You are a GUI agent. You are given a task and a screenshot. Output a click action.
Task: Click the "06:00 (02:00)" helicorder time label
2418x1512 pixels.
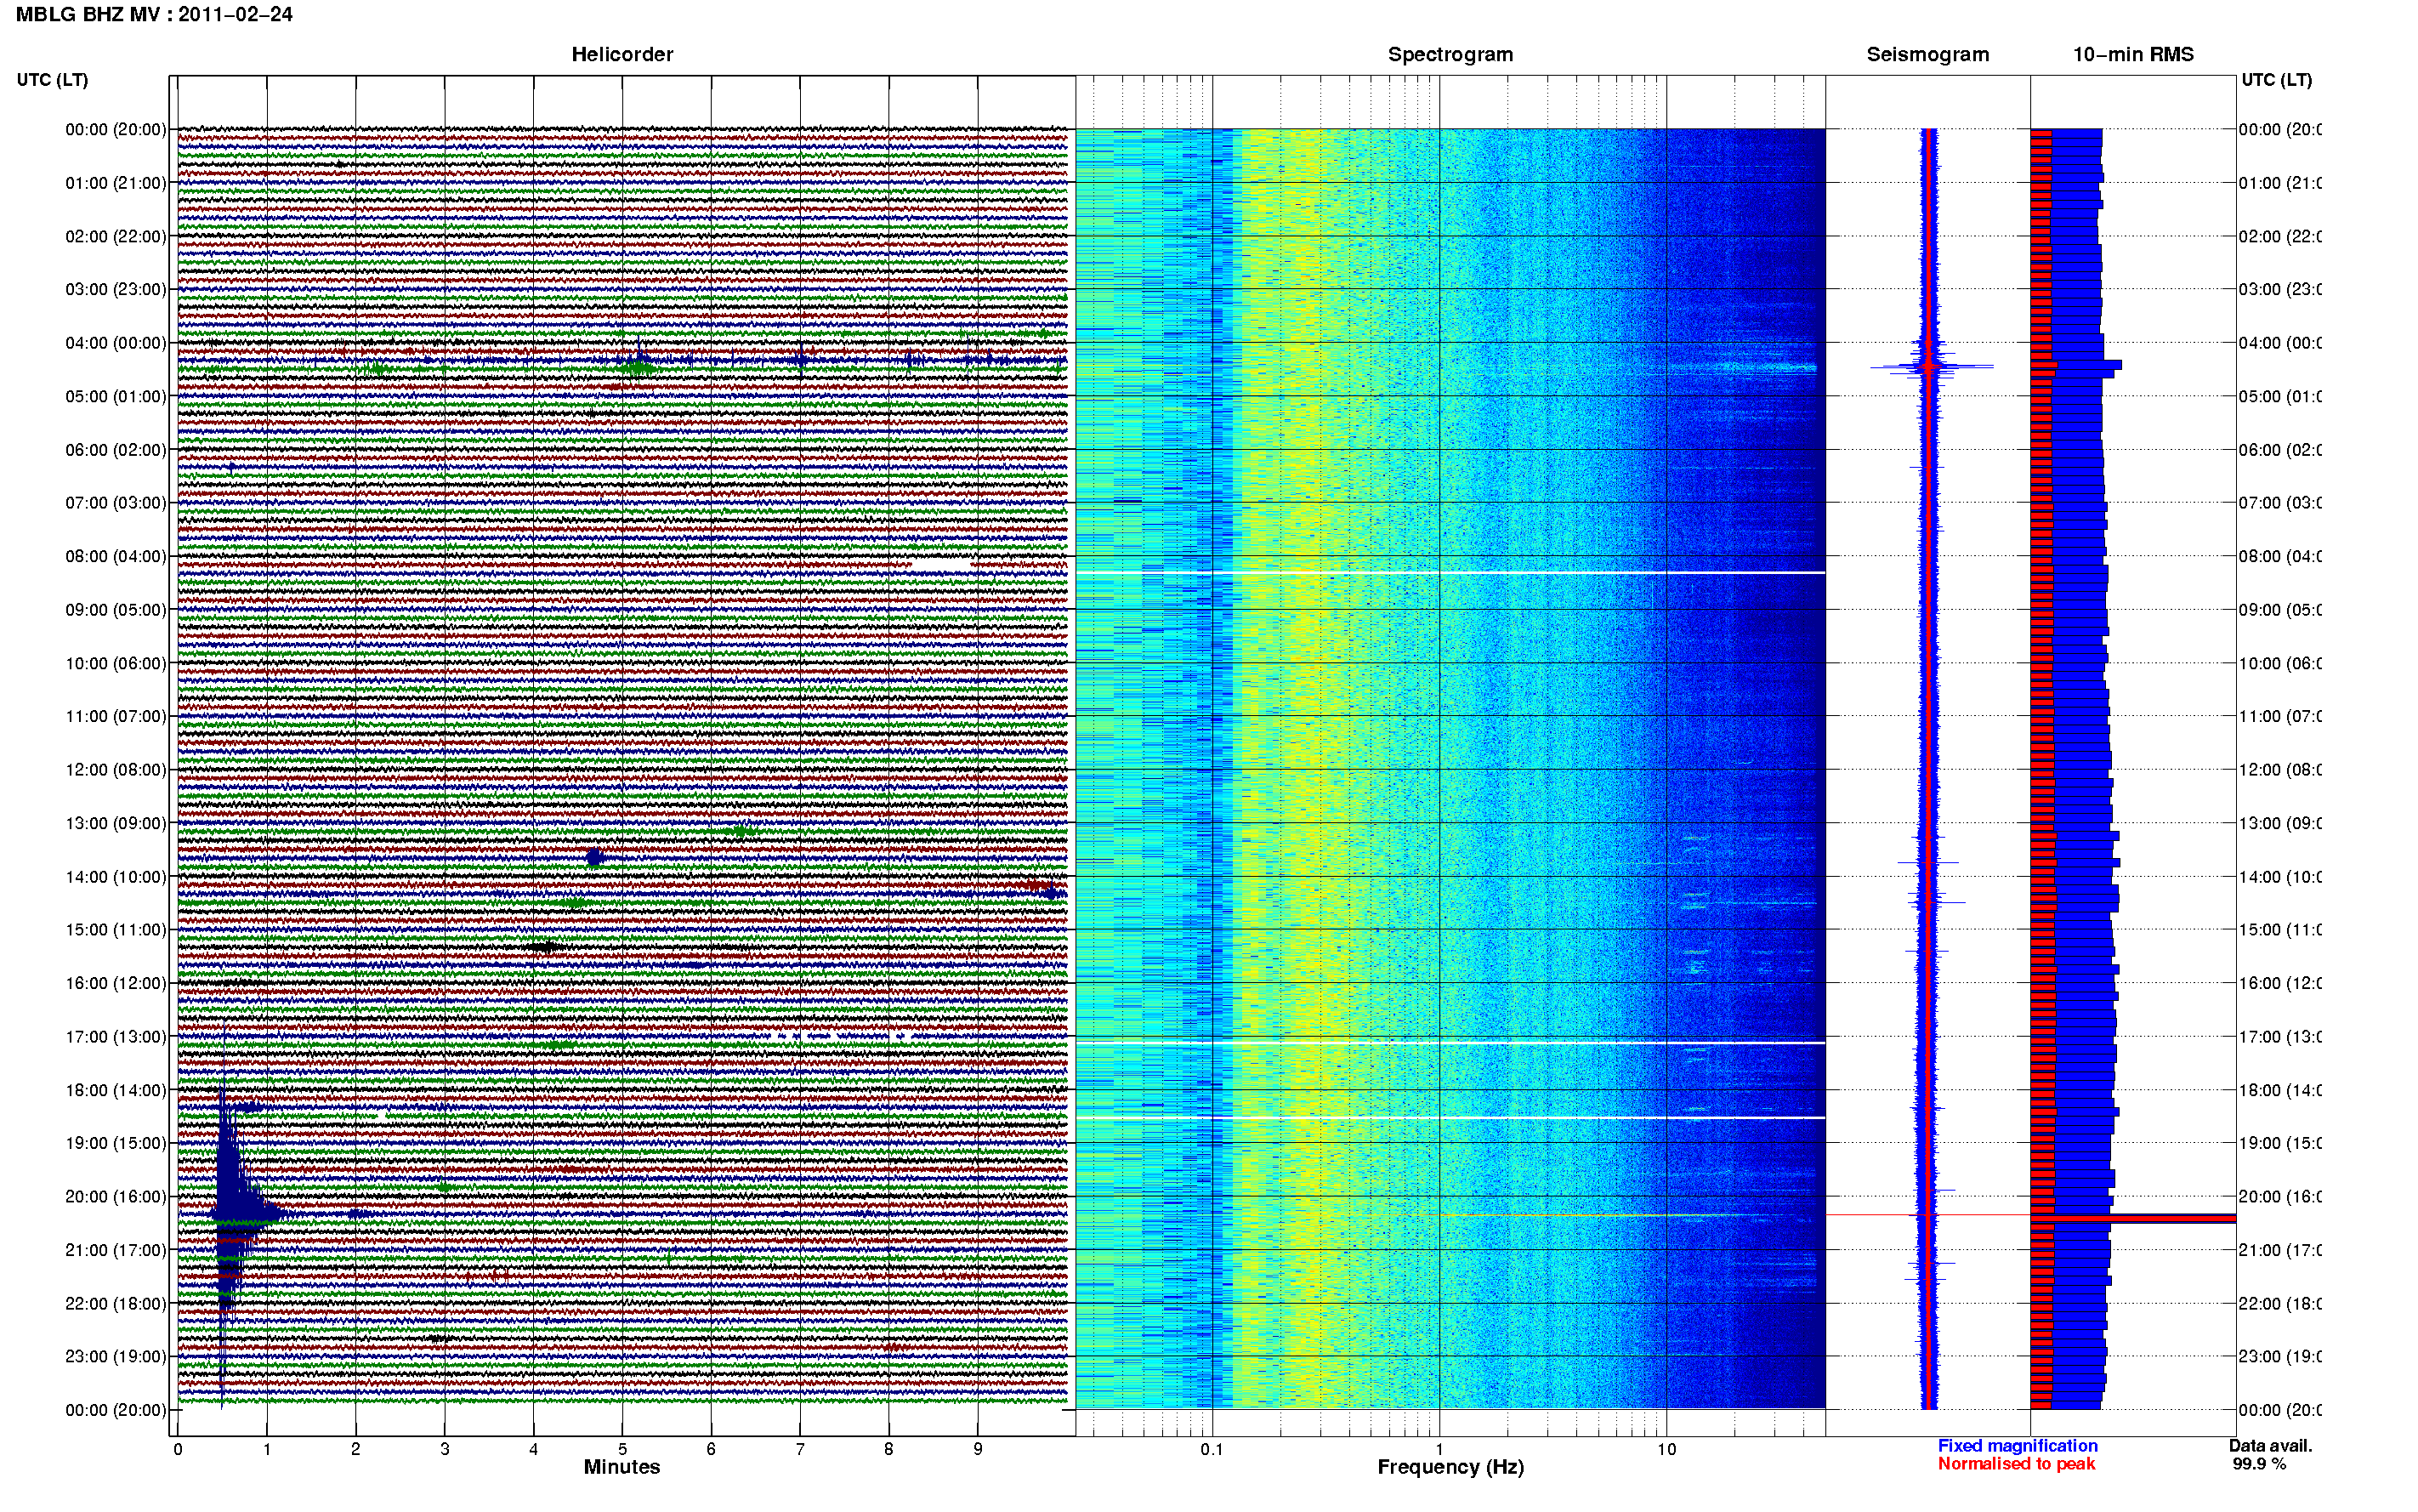coord(116,450)
